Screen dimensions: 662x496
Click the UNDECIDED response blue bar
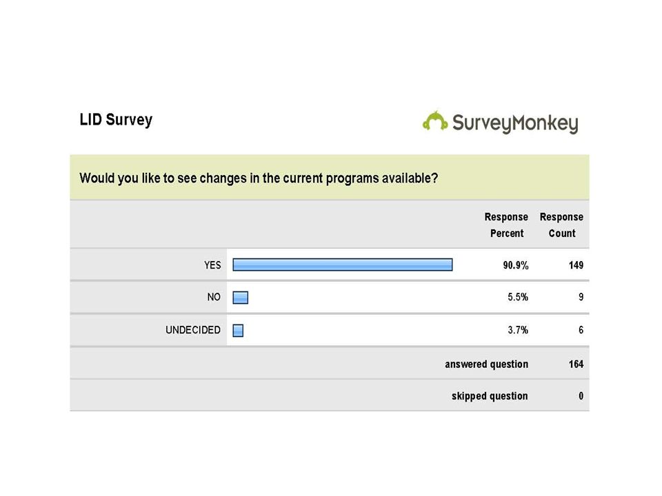(238, 330)
